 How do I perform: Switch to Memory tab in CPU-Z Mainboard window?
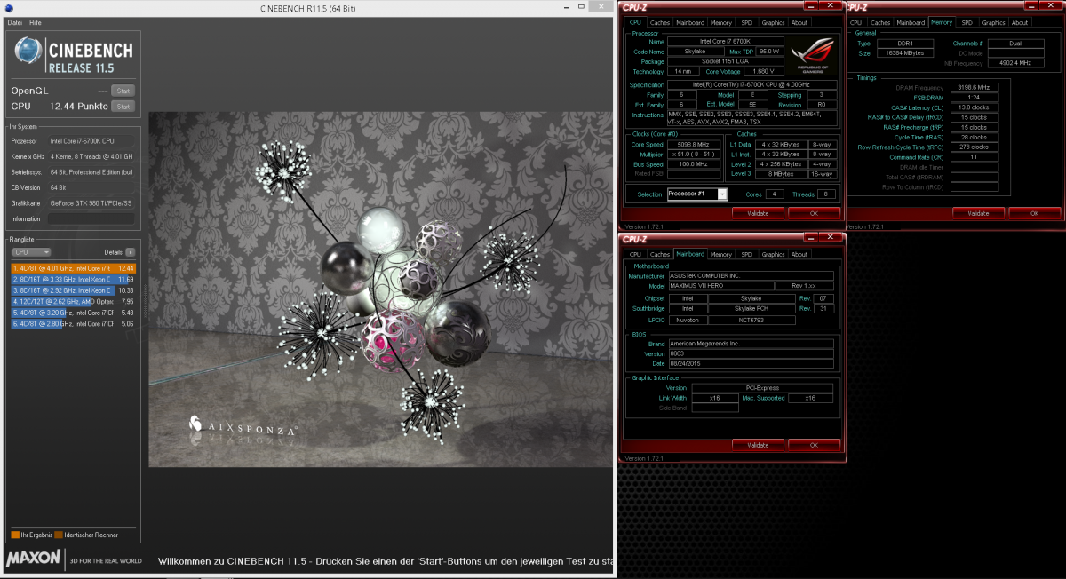point(720,254)
